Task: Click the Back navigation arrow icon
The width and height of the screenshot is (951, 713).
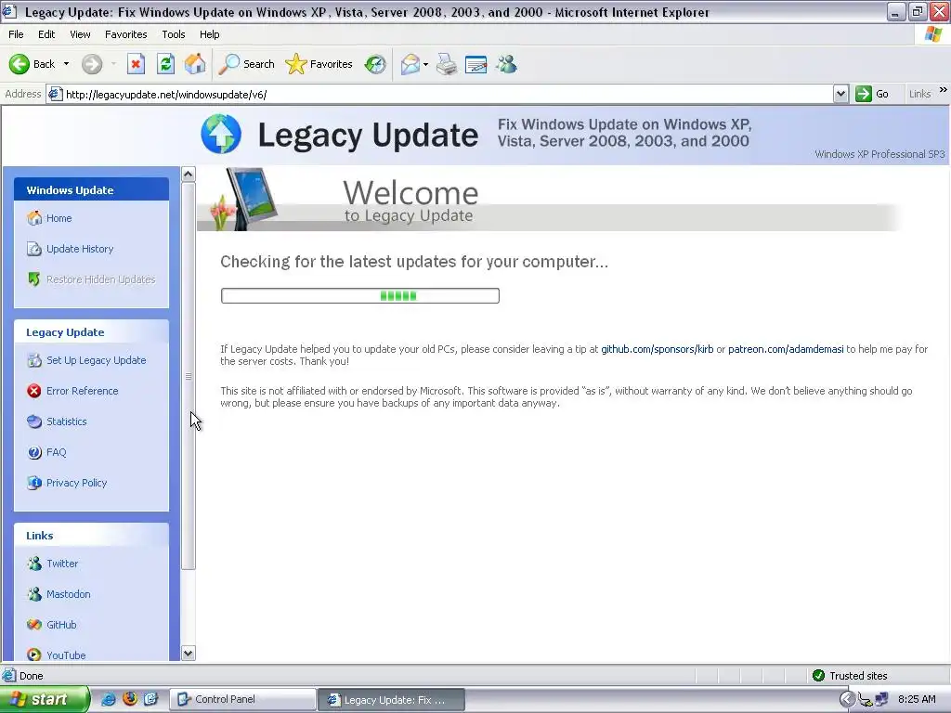Action: click(19, 64)
